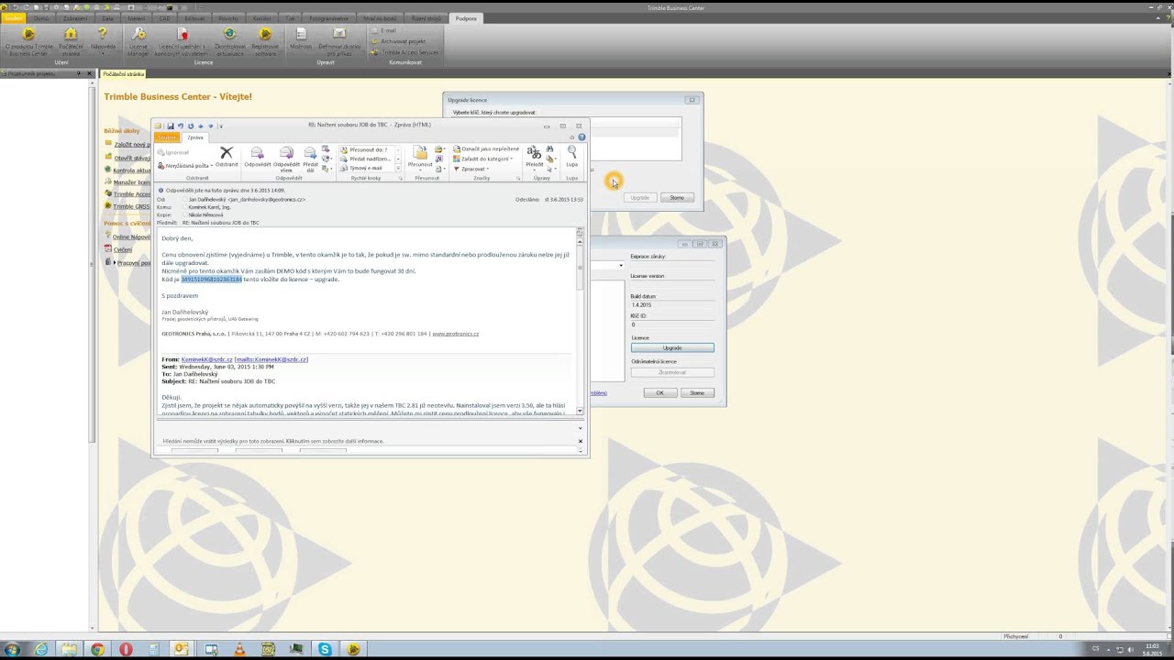
Task: Switch to Domů ribbon tab
Action: click(41, 18)
